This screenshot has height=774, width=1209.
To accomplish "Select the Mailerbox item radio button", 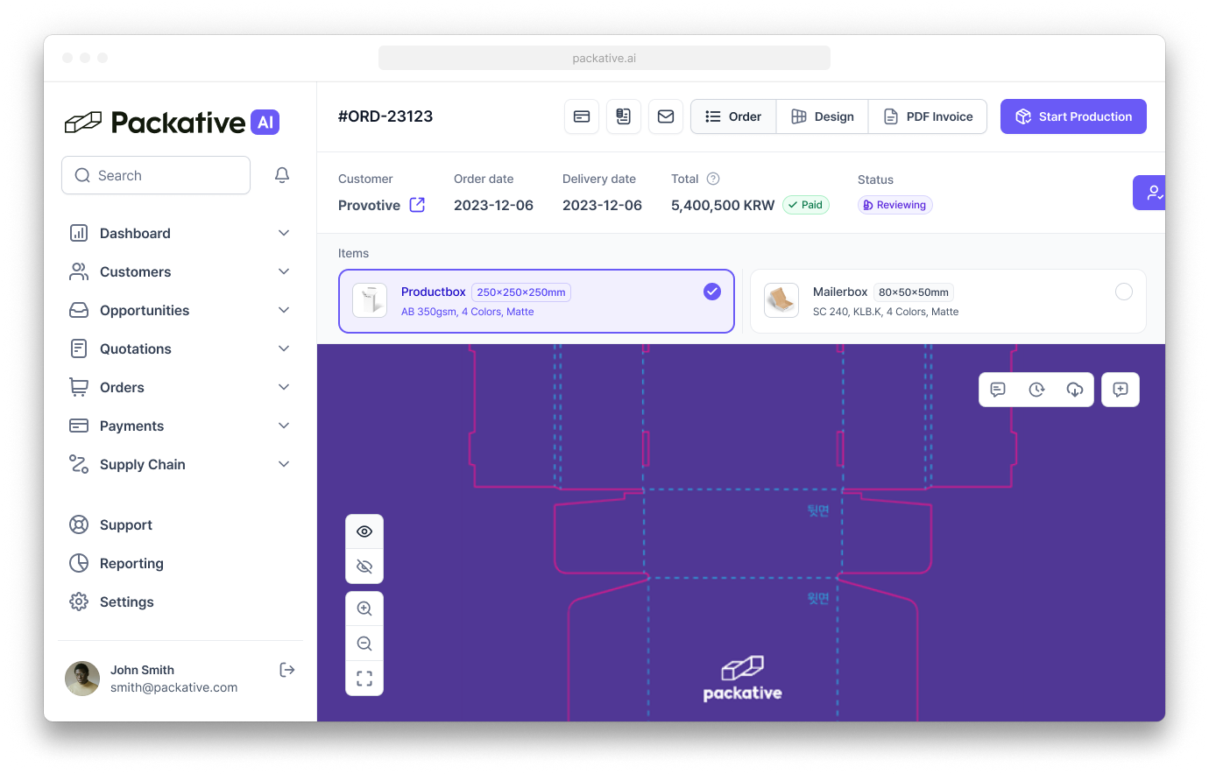I will tap(1124, 292).
